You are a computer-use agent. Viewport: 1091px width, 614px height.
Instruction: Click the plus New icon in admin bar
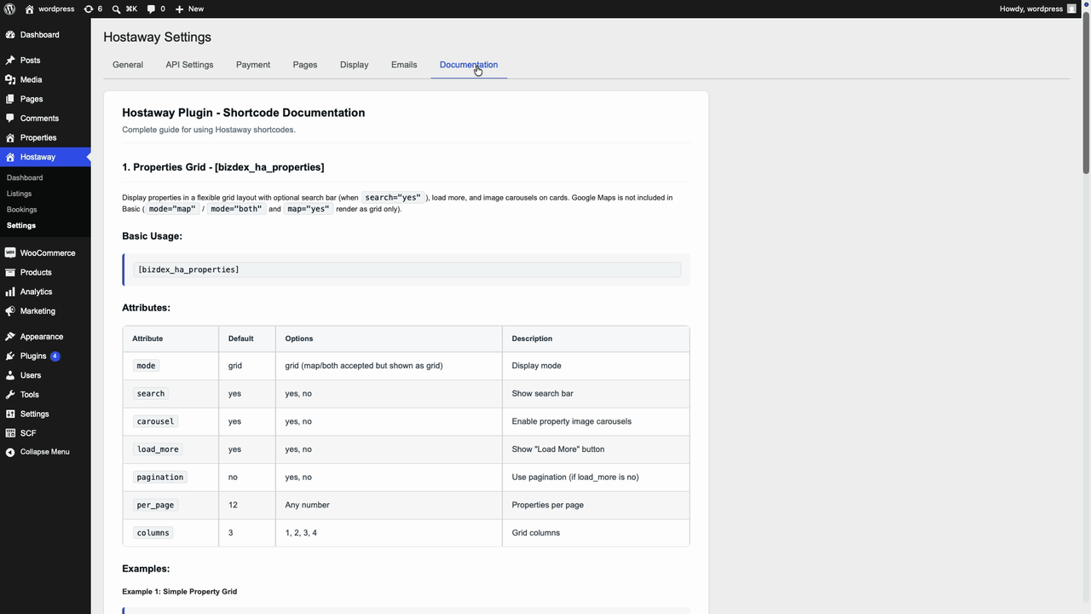tap(179, 9)
